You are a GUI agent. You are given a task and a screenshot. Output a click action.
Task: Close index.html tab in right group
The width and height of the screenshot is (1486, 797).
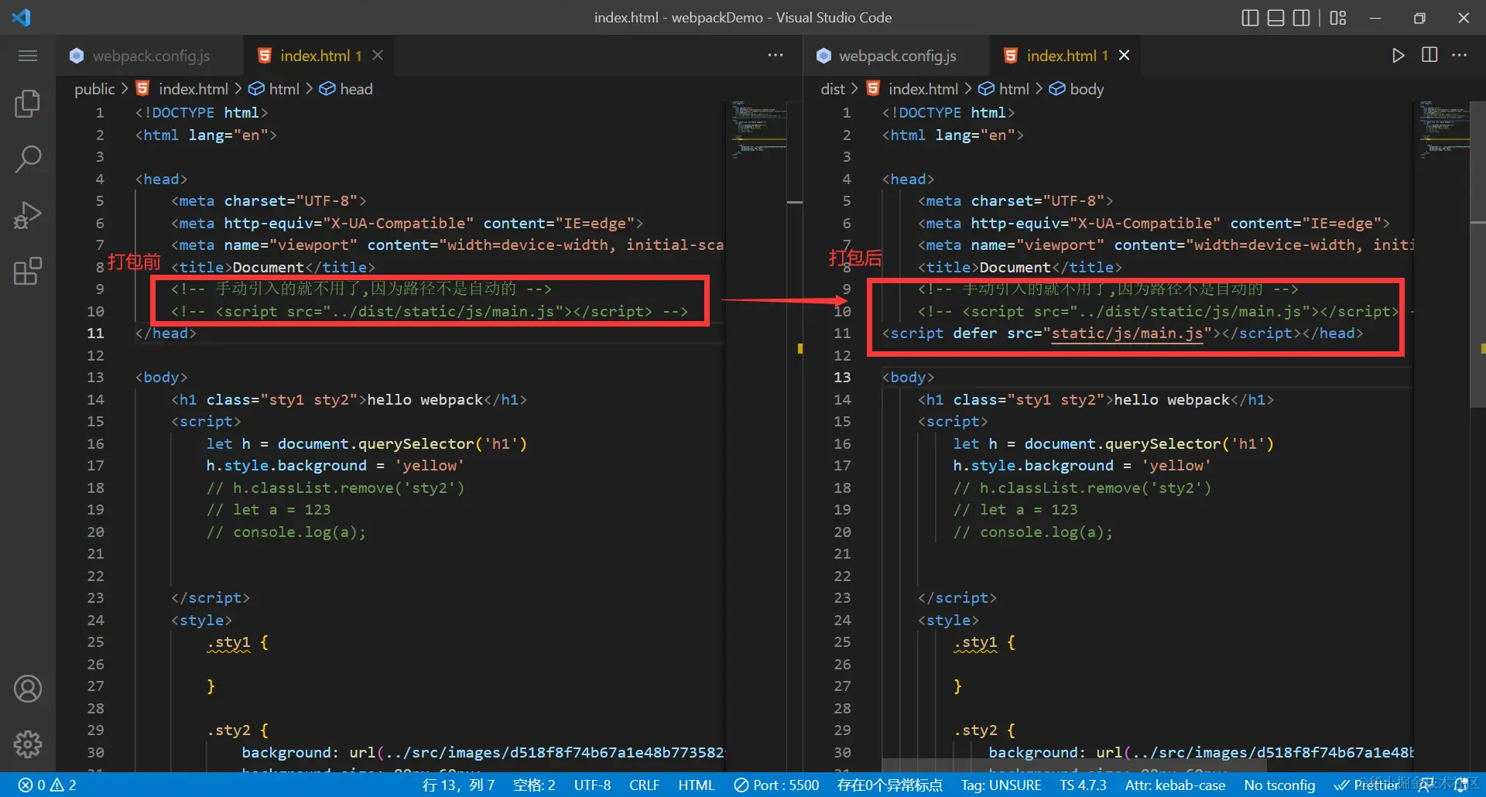(1125, 55)
